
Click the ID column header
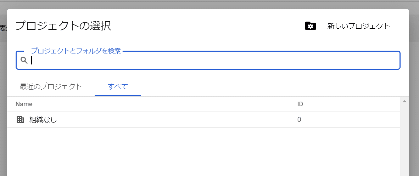300,104
